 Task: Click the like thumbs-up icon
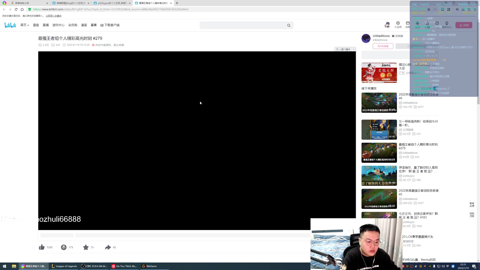42,247
